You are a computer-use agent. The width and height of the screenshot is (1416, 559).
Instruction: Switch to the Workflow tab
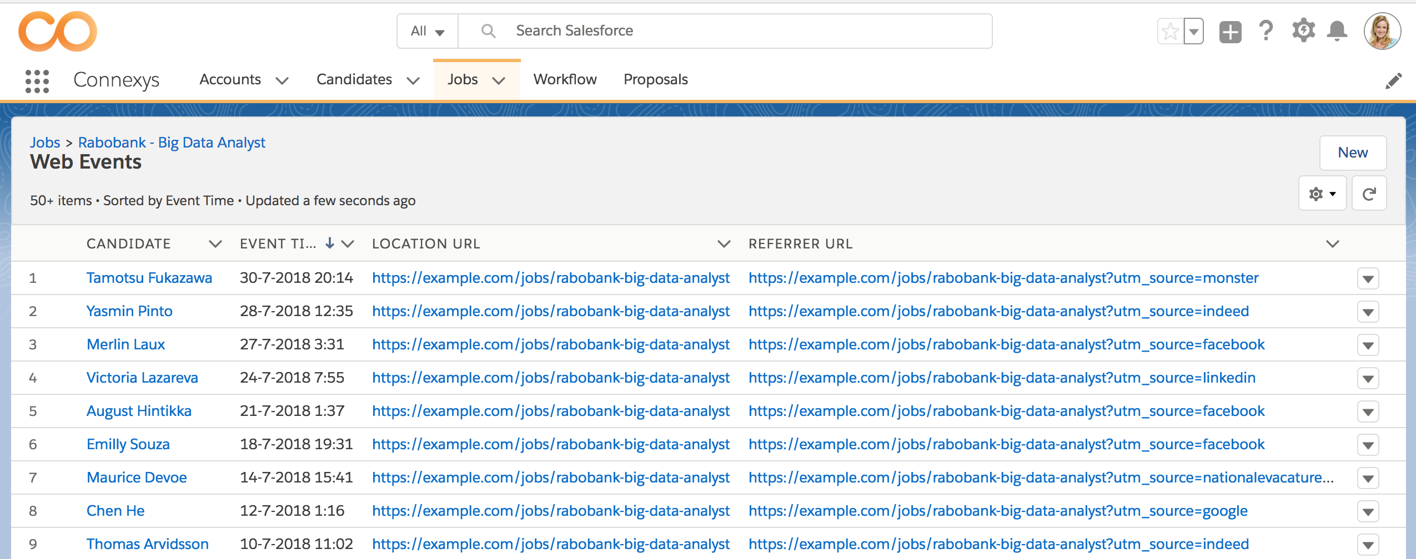[x=565, y=80]
